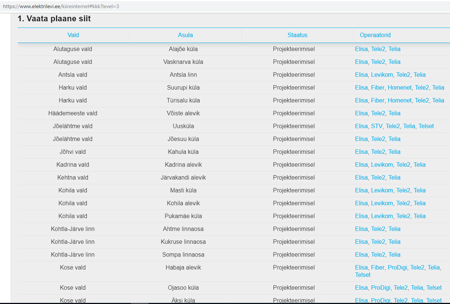
Task: Open Tele2 link in Järvakandi alevik row
Action: (x=378, y=178)
